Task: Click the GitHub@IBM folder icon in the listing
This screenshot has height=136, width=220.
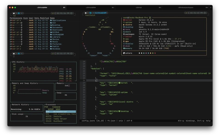Action: coord(51,35)
